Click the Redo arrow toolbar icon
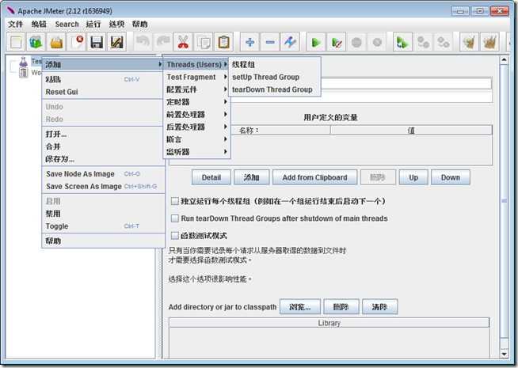This screenshot has width=518, height=368. tap(163, 42)
